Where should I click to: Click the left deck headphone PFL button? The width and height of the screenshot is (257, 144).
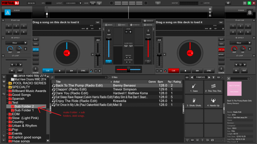coord(109,61)
